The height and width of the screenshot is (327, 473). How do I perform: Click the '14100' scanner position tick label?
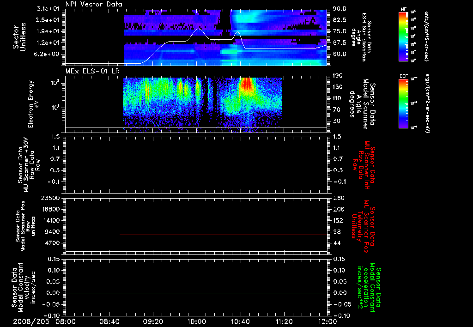pos(50,220)
